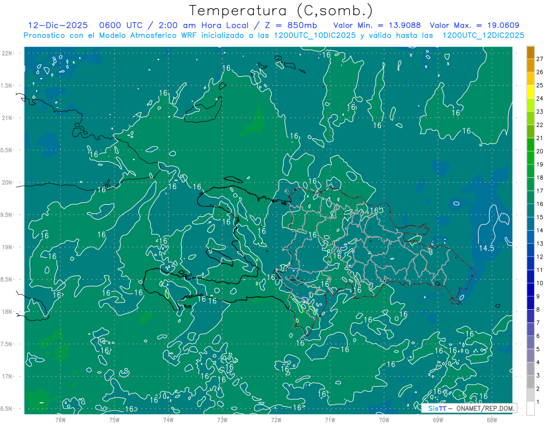Viewport: 552px width, 426px height.
Task: Click the "70W" longitude axis label
Action: [x=384, y=420]
